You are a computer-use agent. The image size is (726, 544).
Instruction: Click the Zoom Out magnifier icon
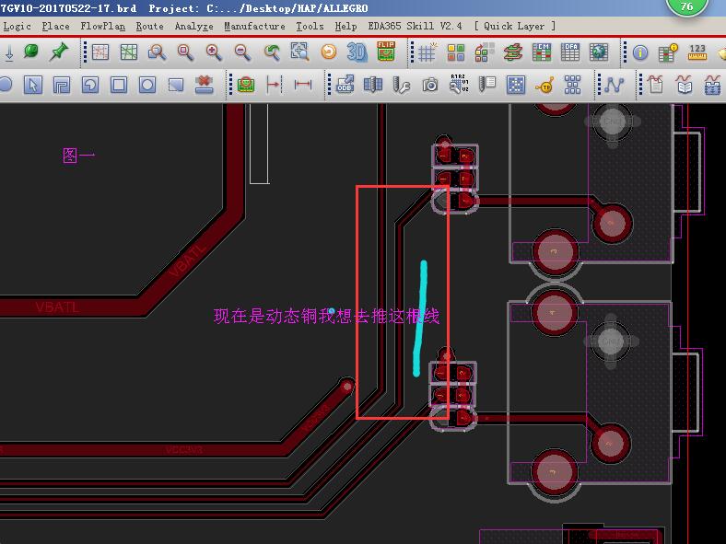pyautogui.click(x=242, y=52)
